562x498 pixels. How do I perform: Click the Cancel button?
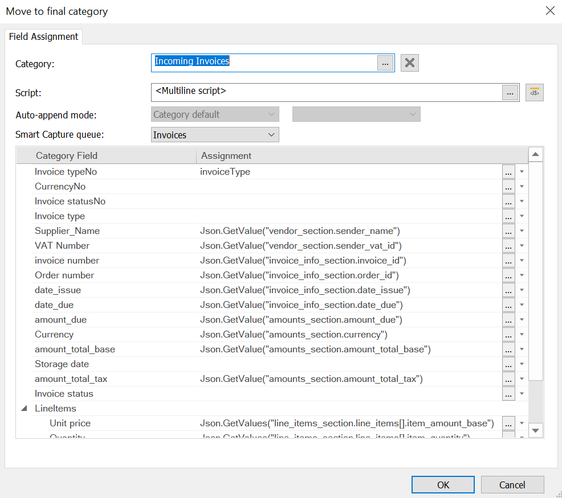(x=512, y=485)
